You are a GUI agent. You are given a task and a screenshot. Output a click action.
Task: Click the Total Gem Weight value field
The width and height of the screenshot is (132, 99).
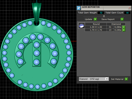tap(101, 13)
